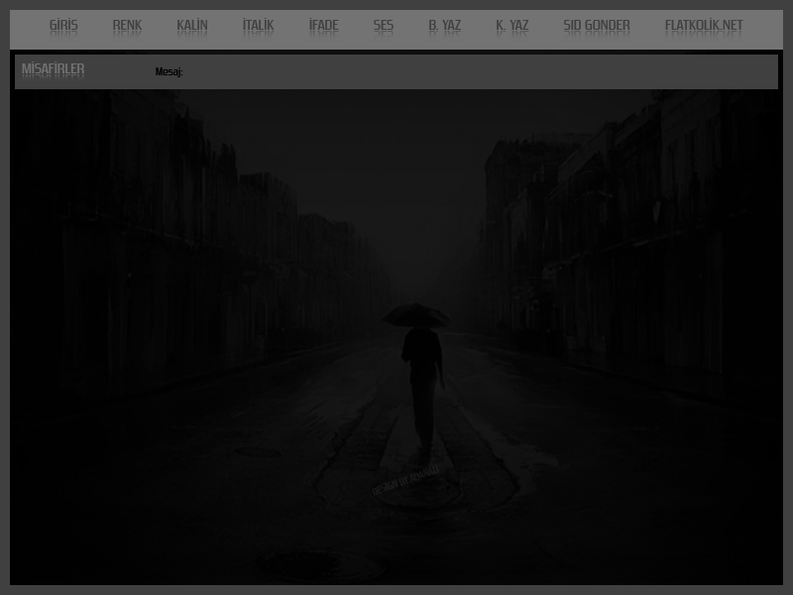Image resolution: width=793 pixels, height=595 pixels.
Task: Click the man with umbrella silhouette
Action: 421,377
